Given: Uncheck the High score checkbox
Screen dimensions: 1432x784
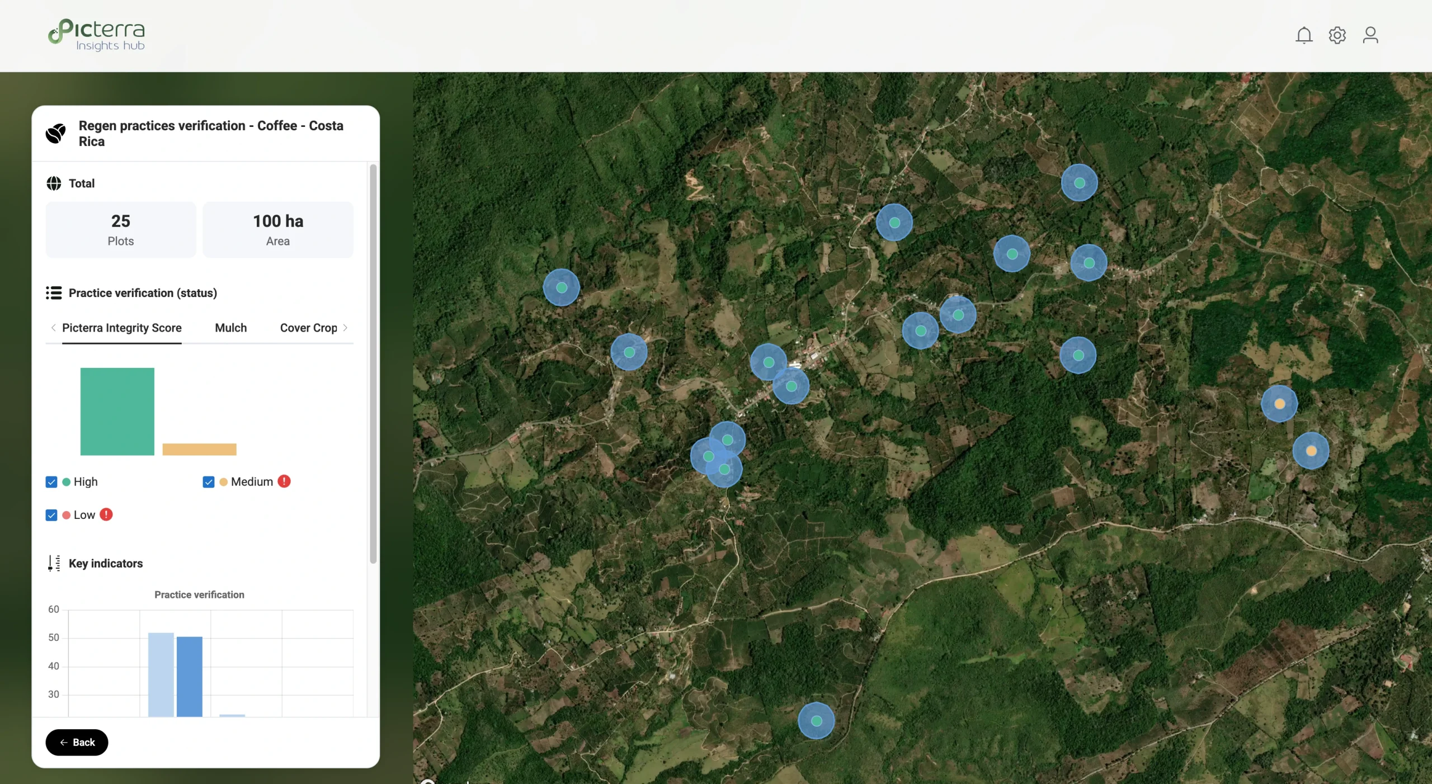Looking at the screenshot, I should click(51, 482).
